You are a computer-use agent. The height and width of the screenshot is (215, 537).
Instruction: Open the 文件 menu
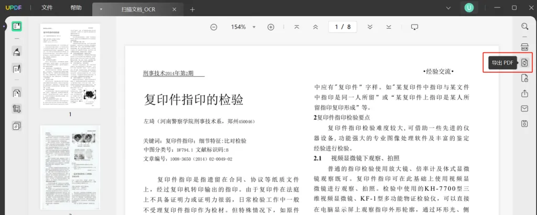[47, 7]
